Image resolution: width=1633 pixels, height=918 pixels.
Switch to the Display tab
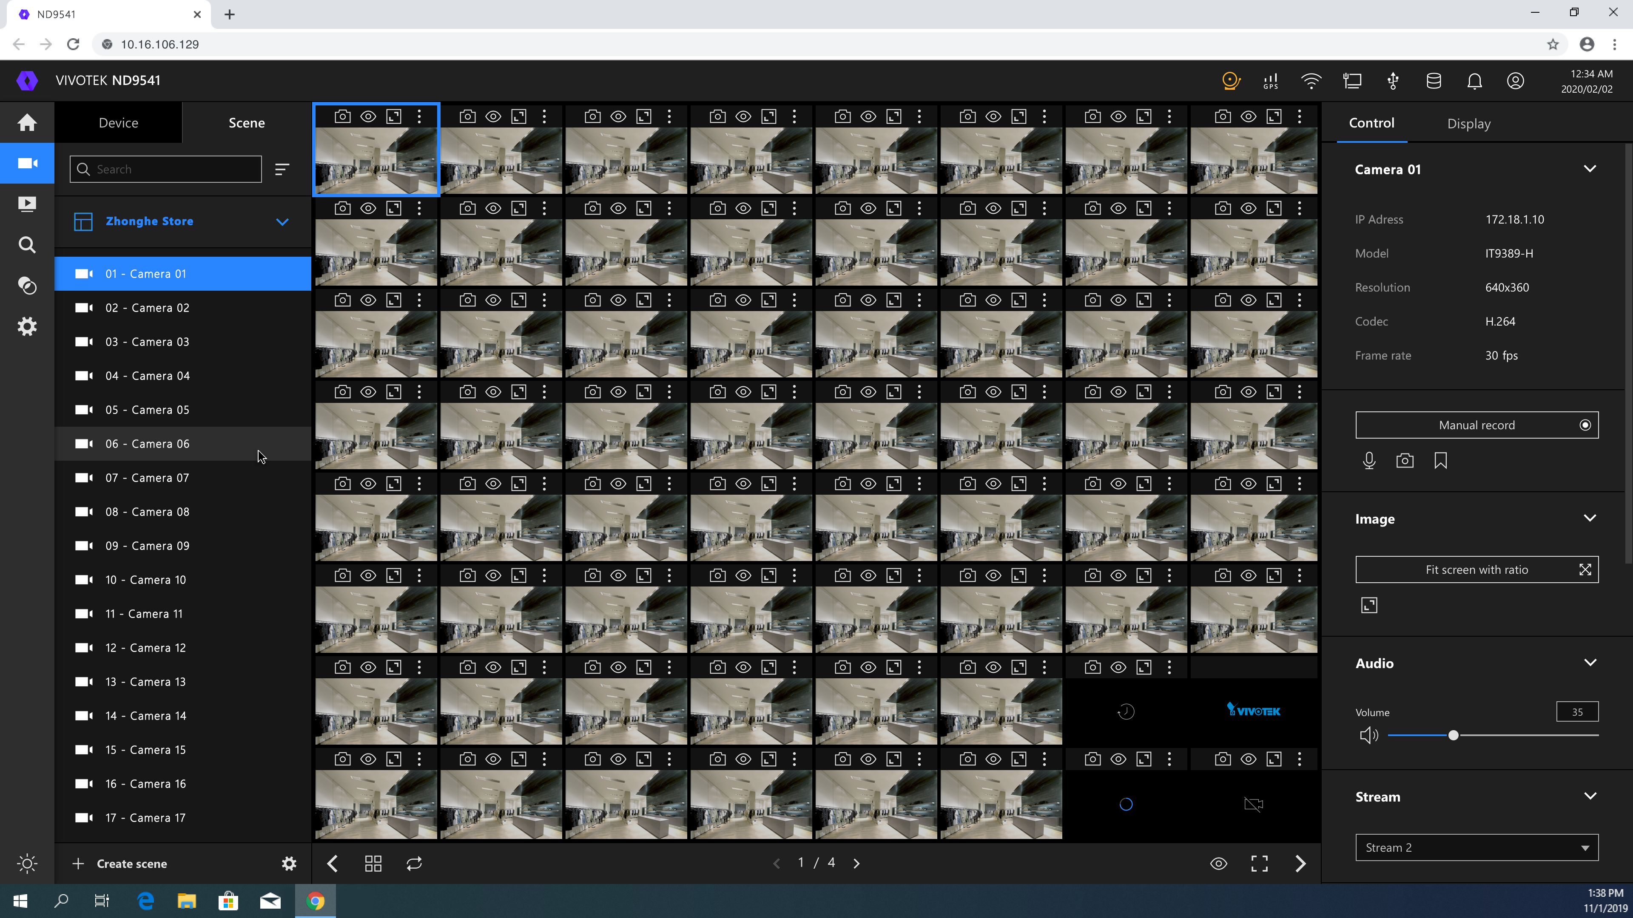tap(1468, 124)
